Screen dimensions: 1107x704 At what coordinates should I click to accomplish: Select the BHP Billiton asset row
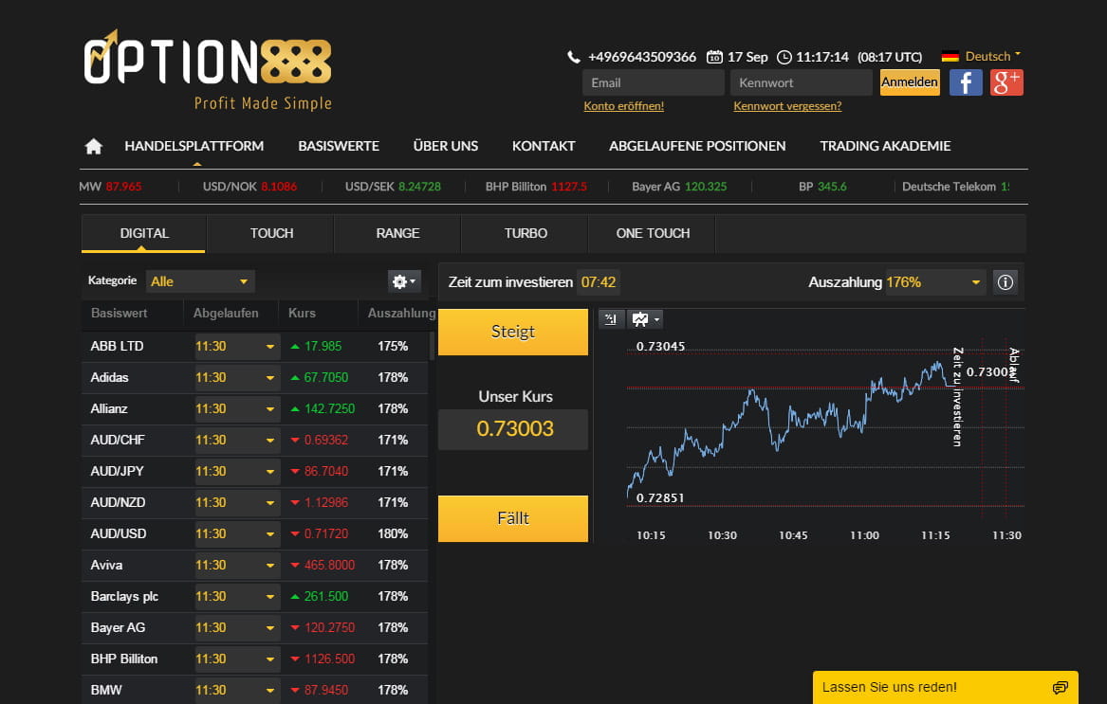255,659
